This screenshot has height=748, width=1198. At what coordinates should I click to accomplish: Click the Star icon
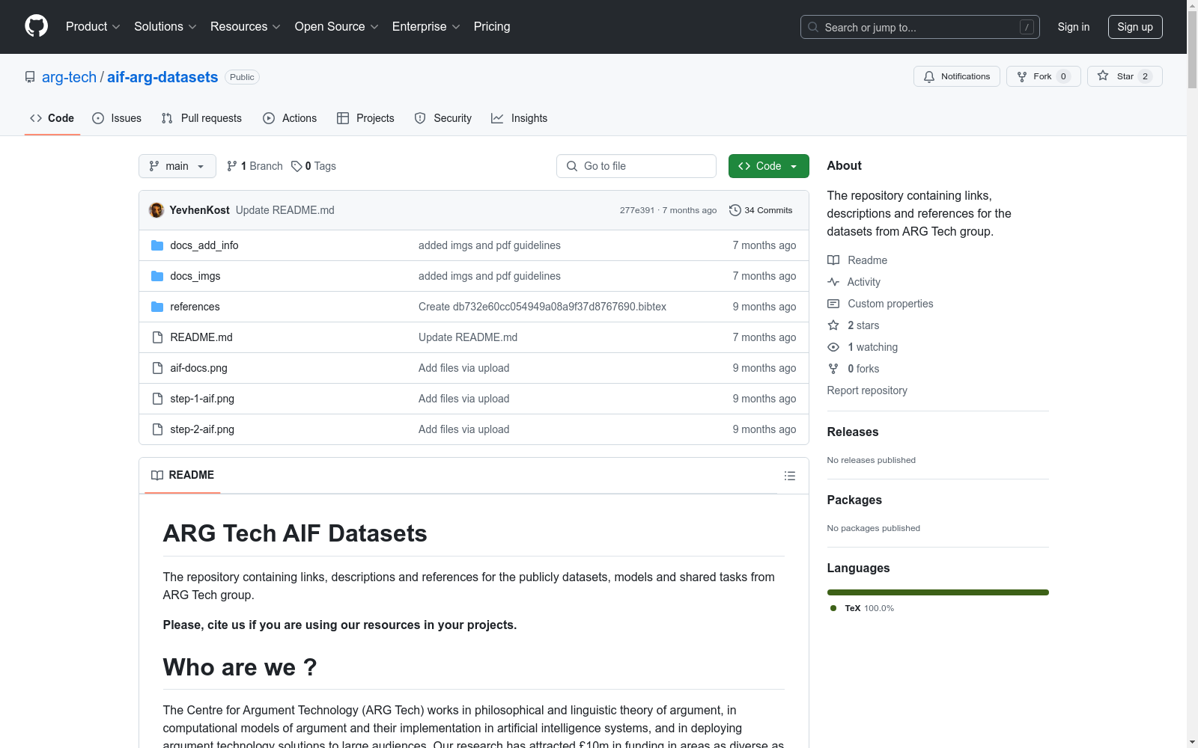pyautogui.click(x=1103, y=76)
